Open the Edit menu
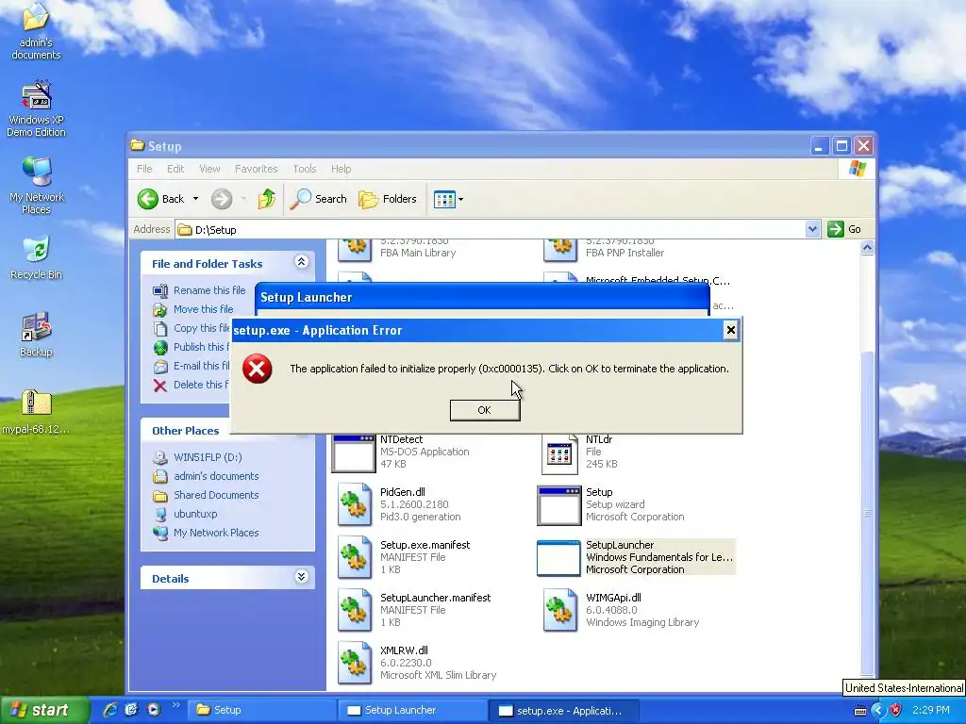The height and width of the screenshot is (724, 966). point(175,169)
